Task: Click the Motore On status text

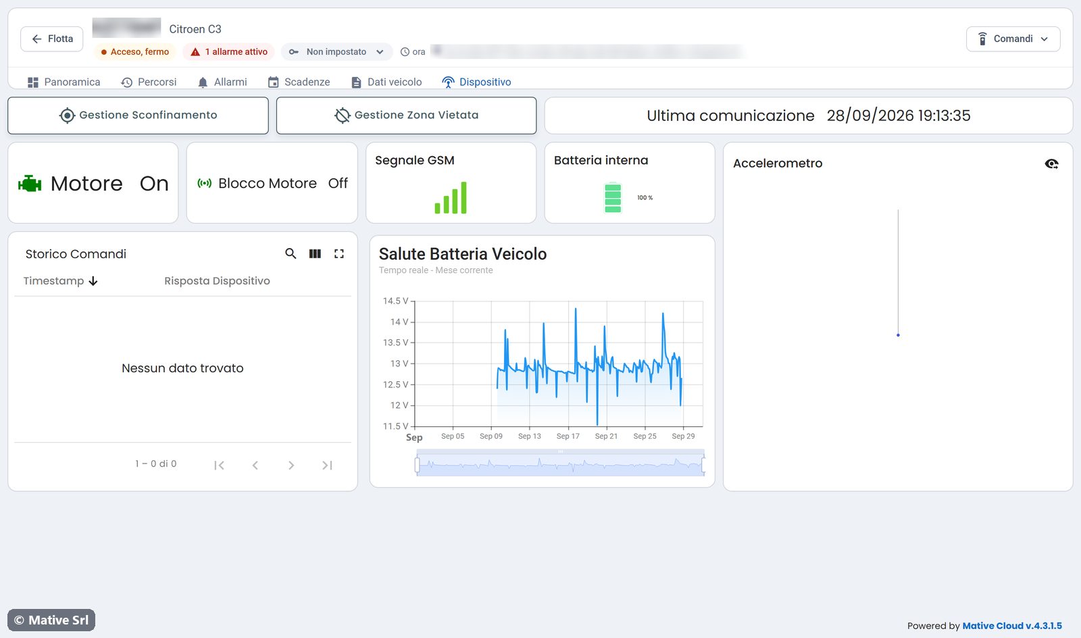Action: pyautogui.click(x=109, y=183)
